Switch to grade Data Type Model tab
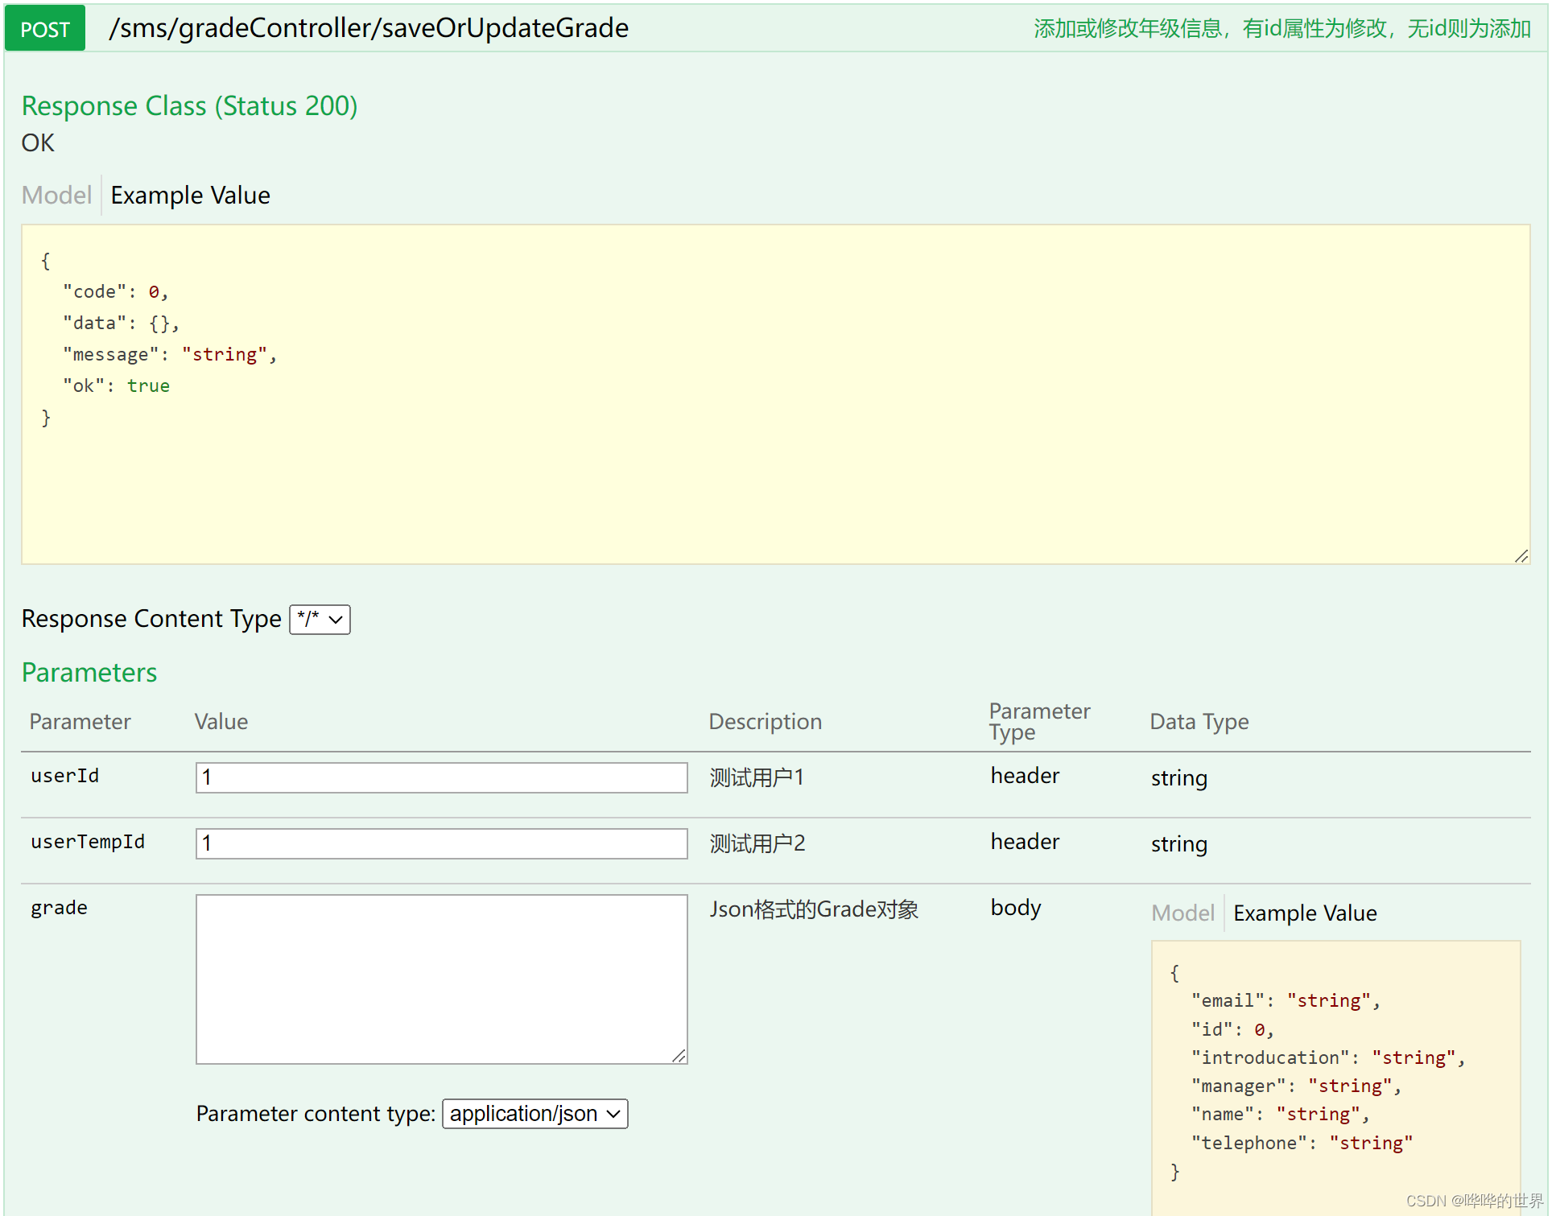 click(1182, 913)
